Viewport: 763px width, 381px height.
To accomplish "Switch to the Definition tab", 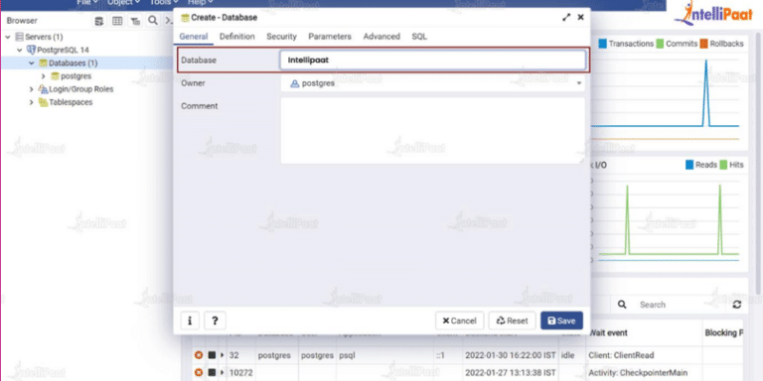I will 237,37.
